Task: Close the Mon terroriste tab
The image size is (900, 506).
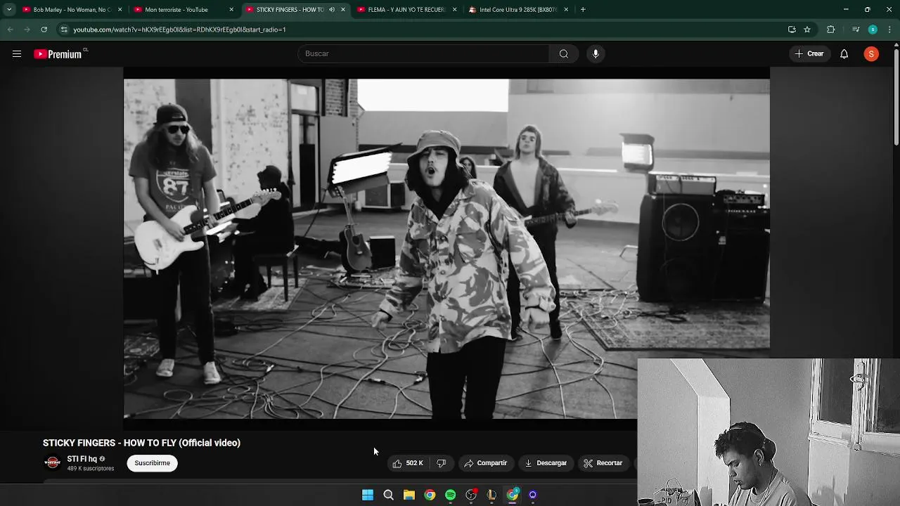Action: 231,10
